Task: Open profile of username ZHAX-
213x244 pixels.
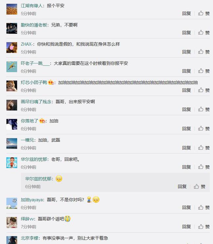Action: [27, 44]
